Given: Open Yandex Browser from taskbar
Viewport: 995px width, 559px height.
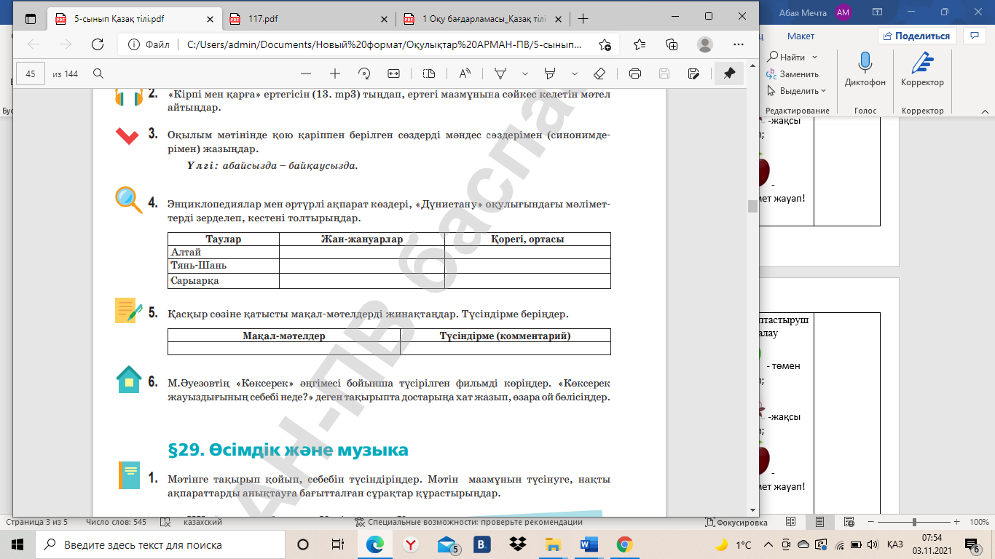Looking at the screenshot, I should pyautogui.click(x=411, y=544).
